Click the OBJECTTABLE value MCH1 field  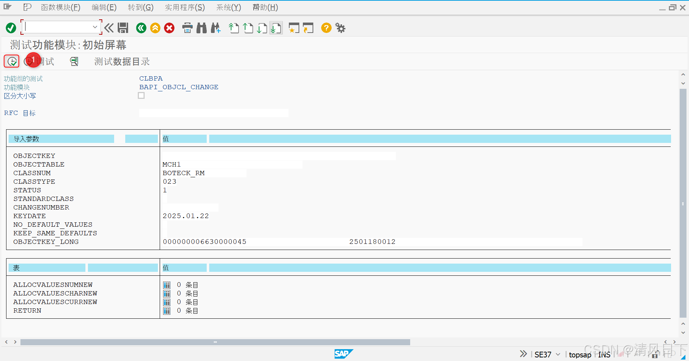(x=233, y=165)
